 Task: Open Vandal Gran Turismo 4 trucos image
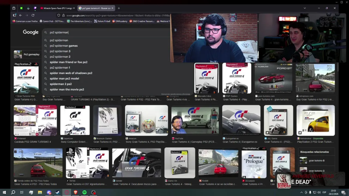(137, 163)
